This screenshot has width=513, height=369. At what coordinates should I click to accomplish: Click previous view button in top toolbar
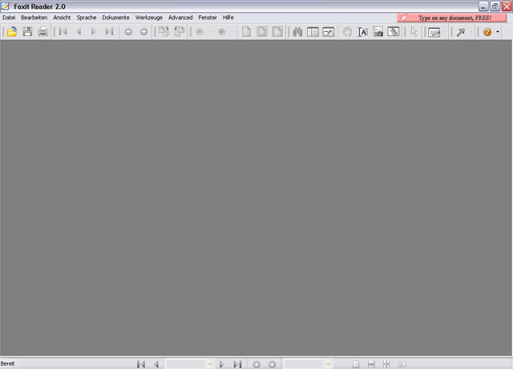(x=128, y=32)
